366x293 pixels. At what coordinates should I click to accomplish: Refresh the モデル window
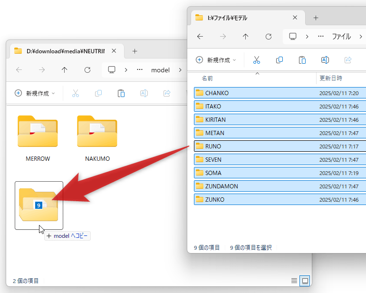click(x=269, y=37)
